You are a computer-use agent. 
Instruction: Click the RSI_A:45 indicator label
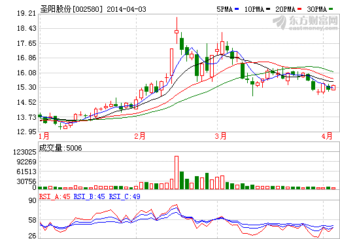pos(55,196)
